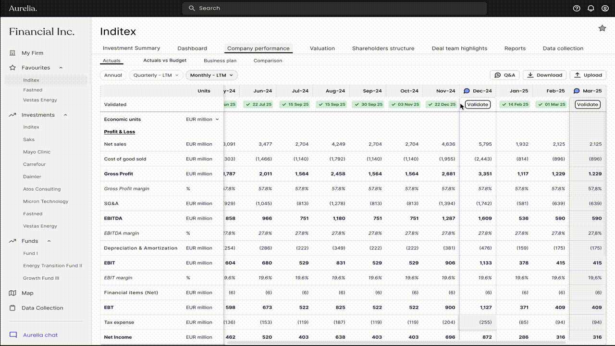The height and width of the screenshot is (346, 615).
Task: Open Fastned under Favourites
Action: coord(33,90)
